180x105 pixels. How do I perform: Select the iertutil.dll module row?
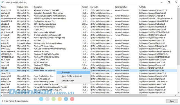(x=89, y=43)
